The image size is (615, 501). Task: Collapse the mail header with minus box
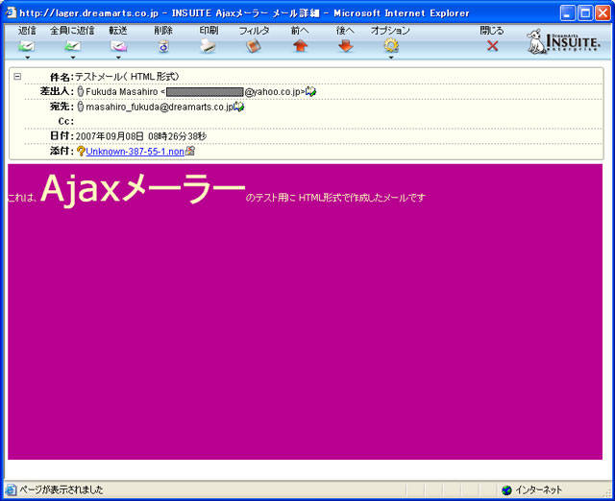[x=17, y=76]
